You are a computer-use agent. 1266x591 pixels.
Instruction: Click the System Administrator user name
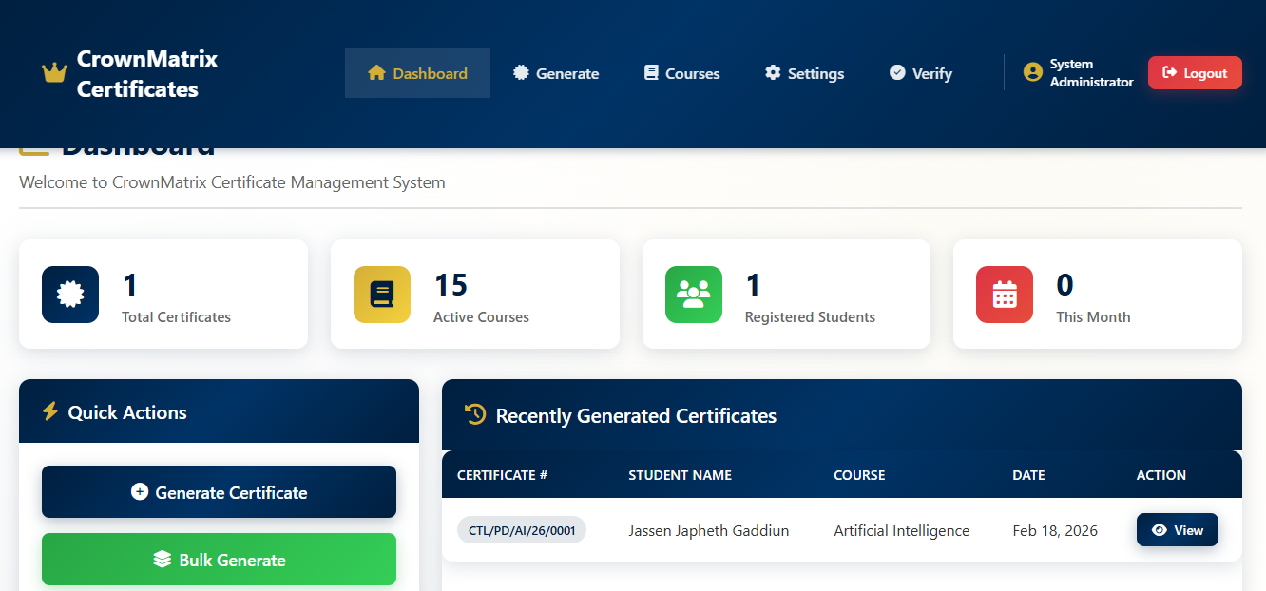pos(1091,73)
